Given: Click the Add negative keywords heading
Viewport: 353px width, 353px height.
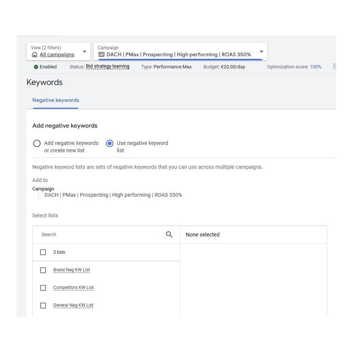Looking at the screenshot, I should pyautogui.click(x=65, y=126).
